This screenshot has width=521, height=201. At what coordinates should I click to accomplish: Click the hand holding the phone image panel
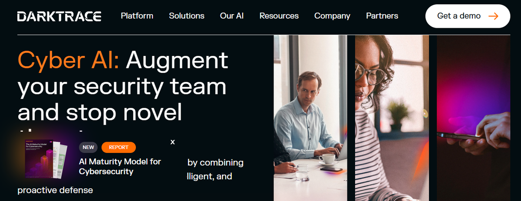(473, 118)
